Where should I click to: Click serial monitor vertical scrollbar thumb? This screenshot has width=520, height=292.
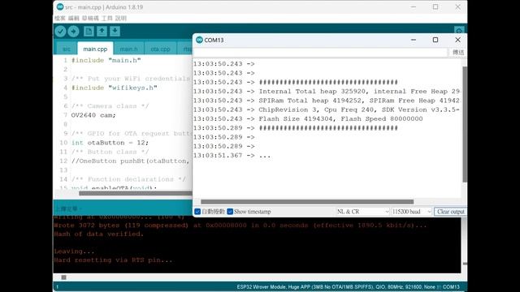click(x=465, y=124)
